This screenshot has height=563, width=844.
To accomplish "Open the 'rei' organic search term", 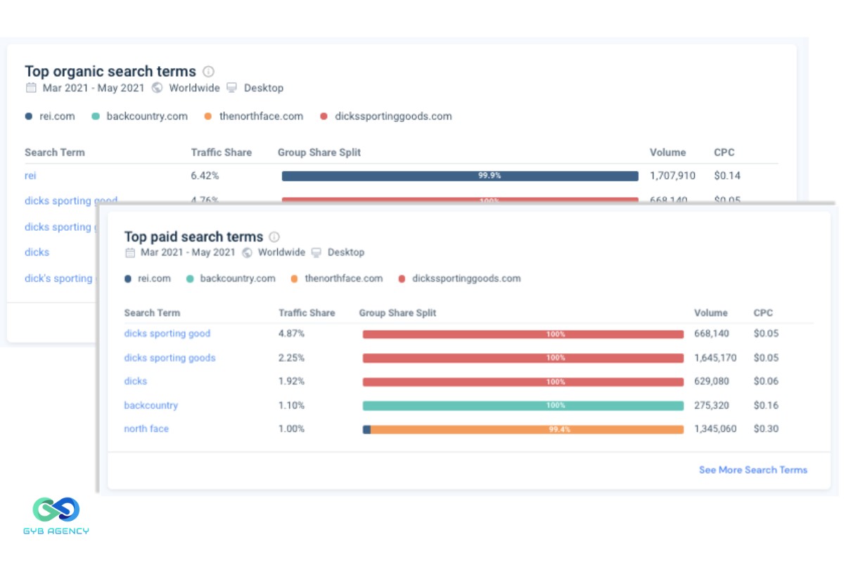I will (x=30, y=176).
